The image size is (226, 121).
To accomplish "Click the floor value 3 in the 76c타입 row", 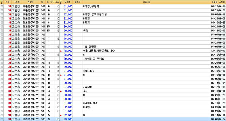I will (x=49, y=87).
